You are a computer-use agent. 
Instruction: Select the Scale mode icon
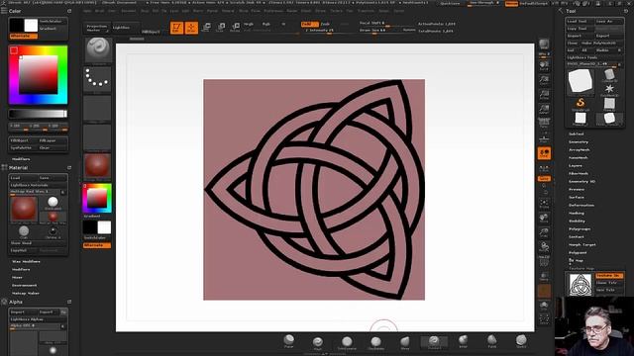pos(221,28)
